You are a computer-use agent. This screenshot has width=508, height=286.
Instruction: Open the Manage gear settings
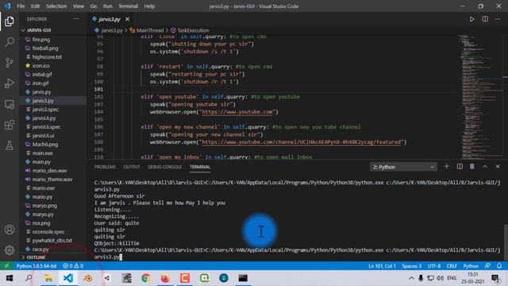pos(10,250)
